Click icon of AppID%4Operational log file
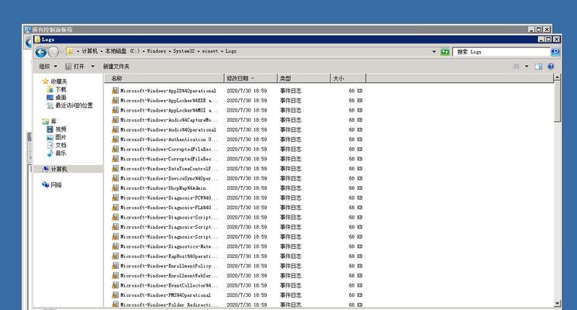Image resolution: width=577 pixels, height=310 pixels. click(116, 91)
